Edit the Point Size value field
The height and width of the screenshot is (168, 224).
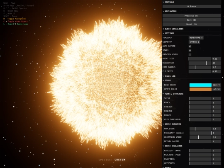click(216, 59)
